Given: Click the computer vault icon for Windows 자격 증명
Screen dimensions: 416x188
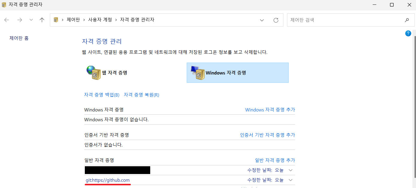Looking at the screenshot, I should [197, 73].
